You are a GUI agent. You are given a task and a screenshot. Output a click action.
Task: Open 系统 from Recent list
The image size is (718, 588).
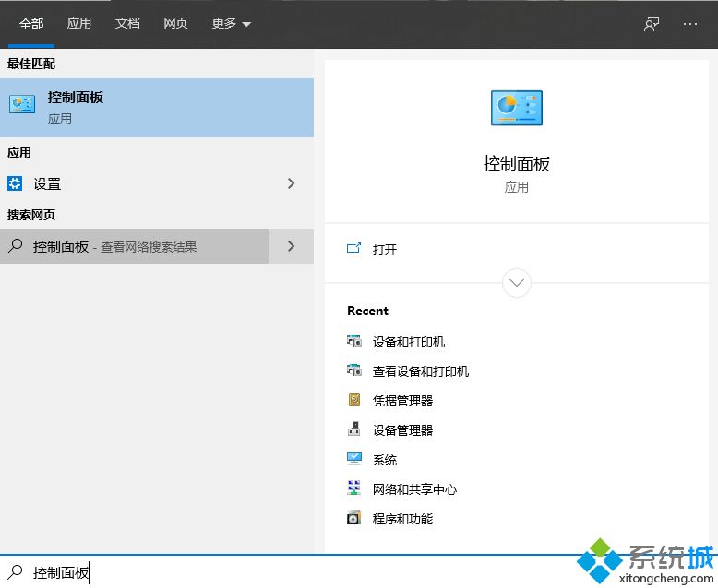click(385, 460)
